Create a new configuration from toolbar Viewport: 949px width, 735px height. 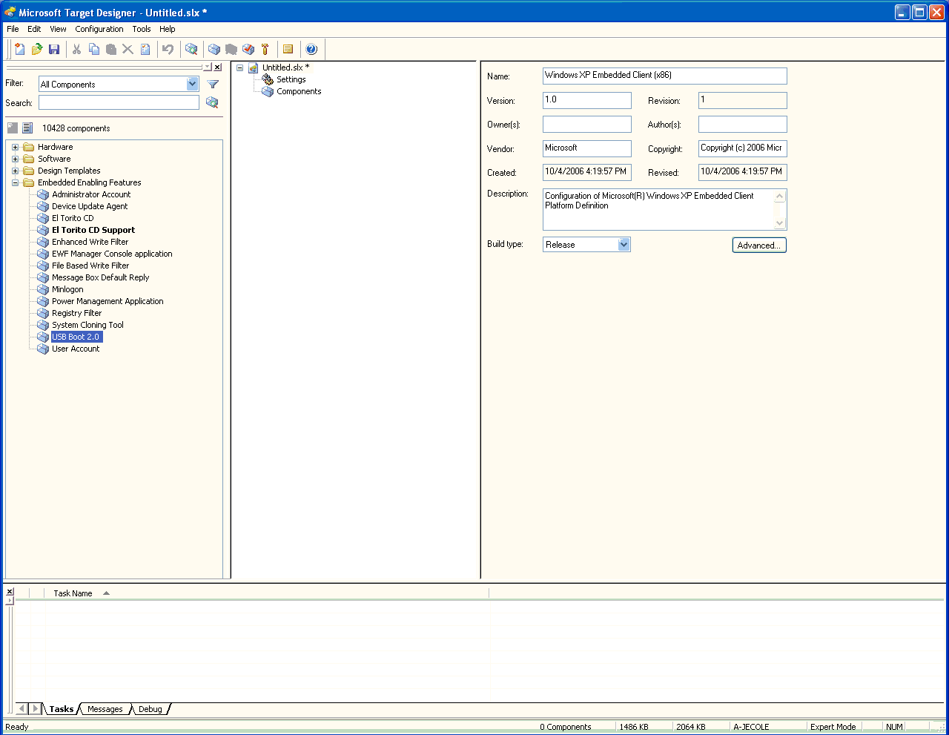[20, 49]
